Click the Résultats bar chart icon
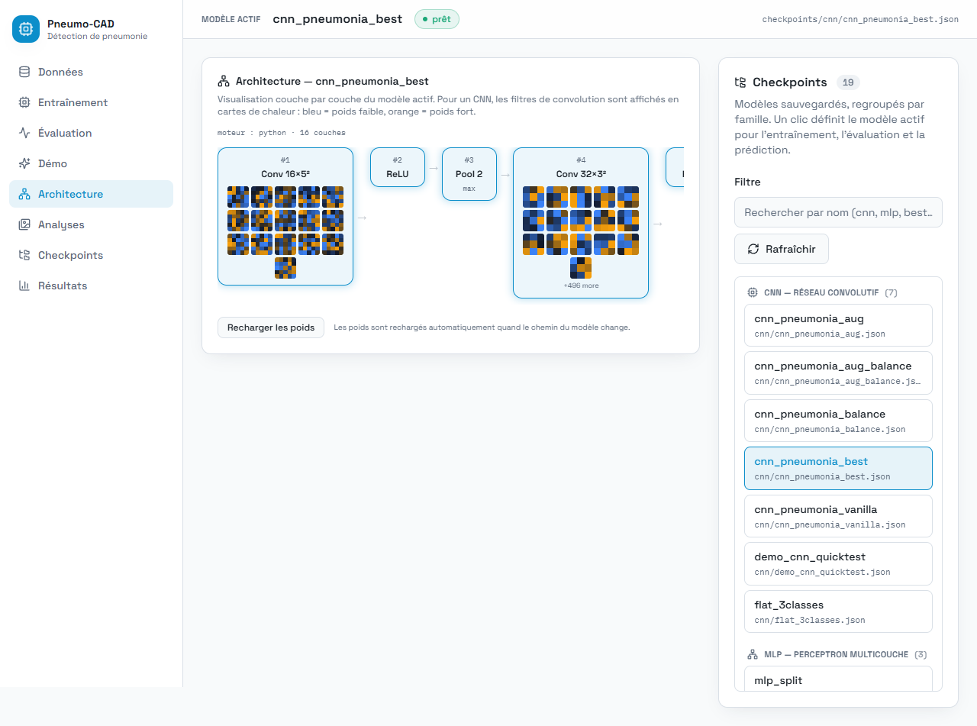This screenshot has height=726, width=977. [x=24, y=286]
